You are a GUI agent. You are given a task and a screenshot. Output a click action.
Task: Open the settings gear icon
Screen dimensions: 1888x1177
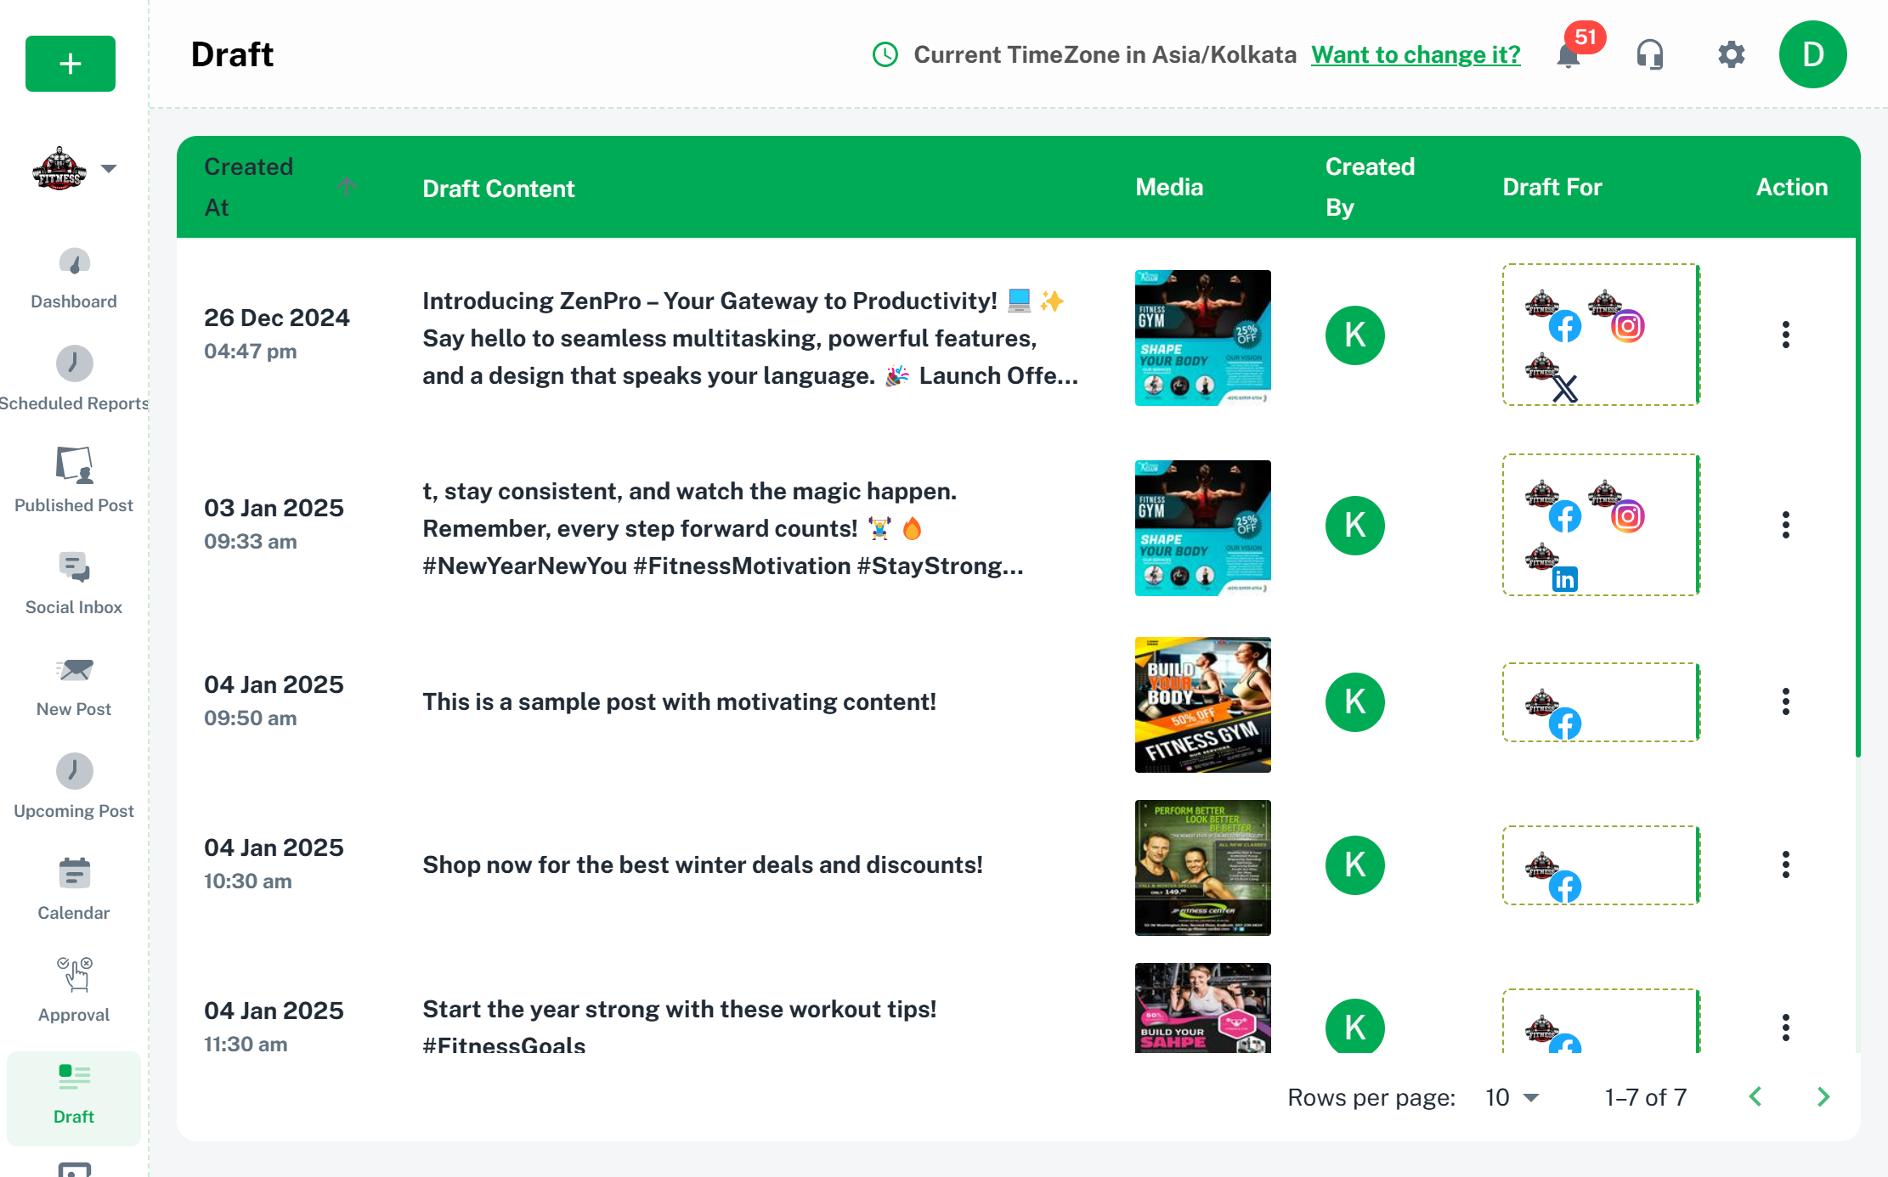coord(1731,55)
